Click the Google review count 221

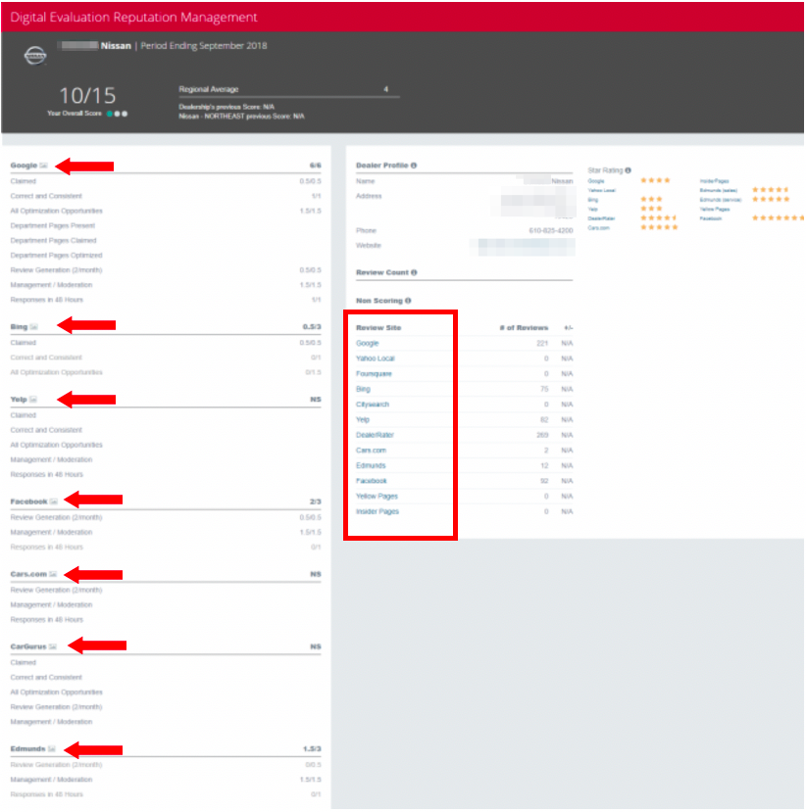(x=542, y=343)
